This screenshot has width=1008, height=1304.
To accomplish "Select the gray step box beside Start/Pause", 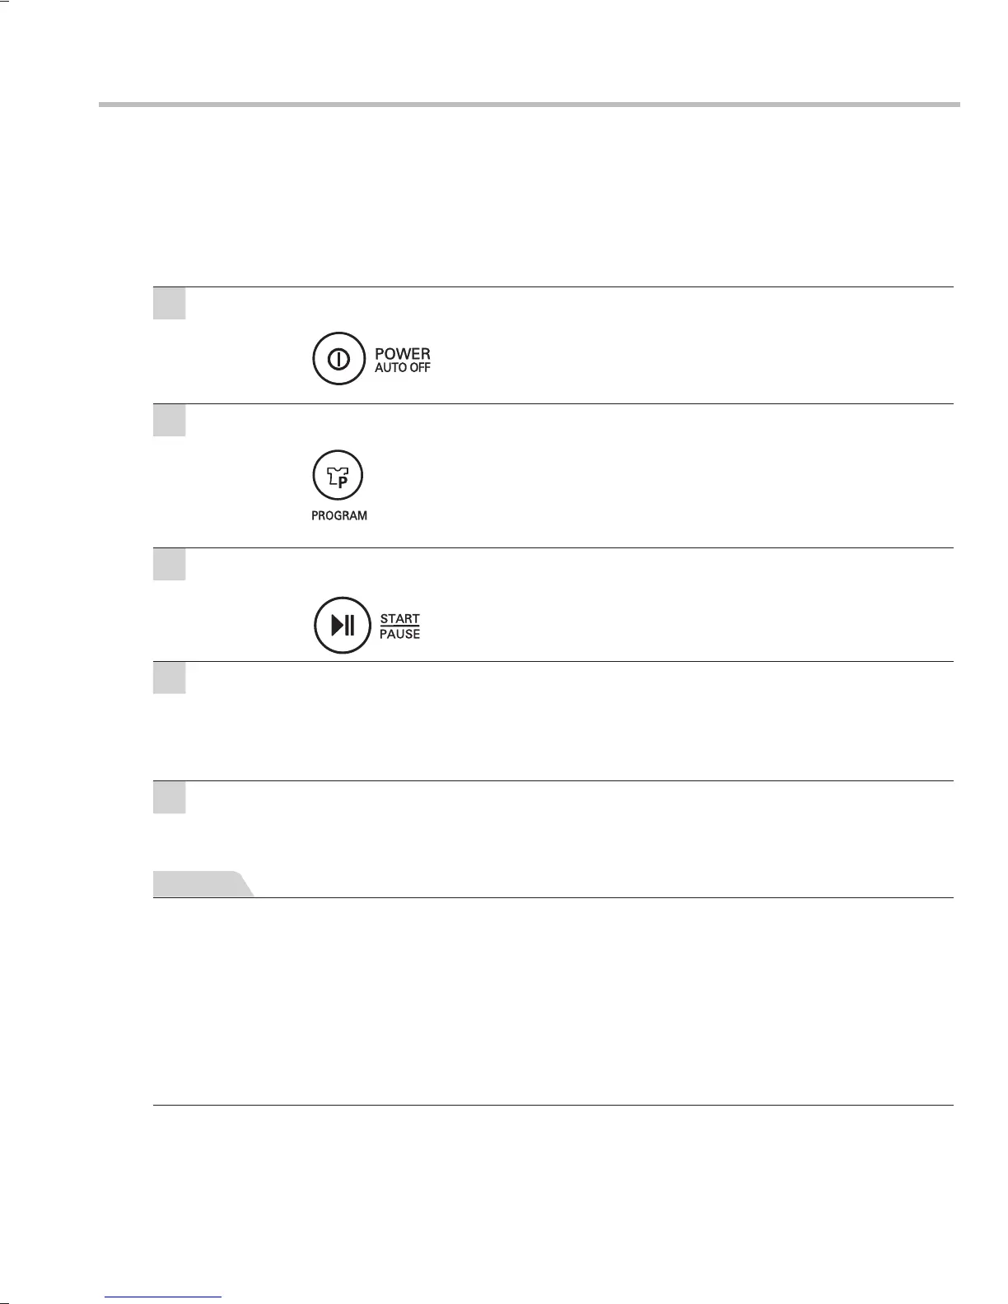I will [x=170, y=565].
